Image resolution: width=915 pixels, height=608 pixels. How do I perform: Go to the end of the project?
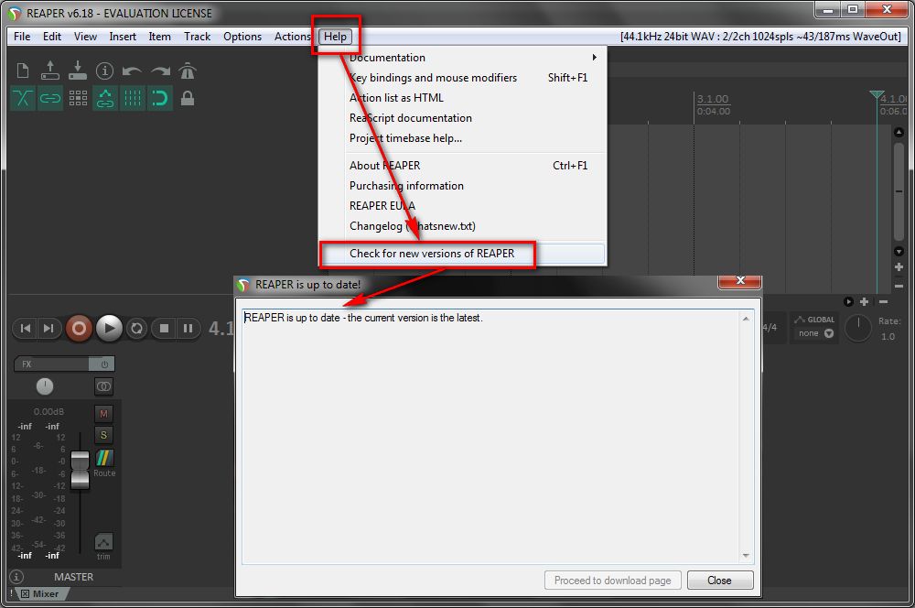pyautogui.click(x=48, y=328)
